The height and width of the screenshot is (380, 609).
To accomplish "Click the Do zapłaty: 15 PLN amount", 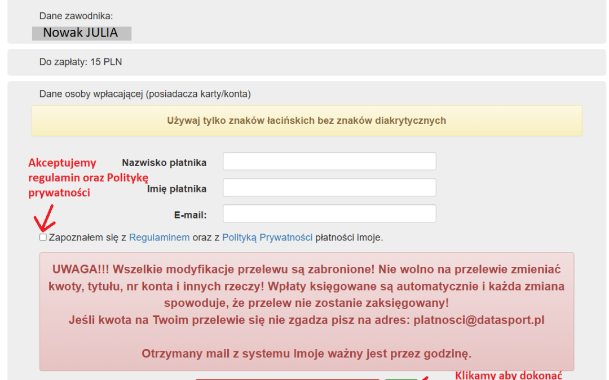I will 81,62.
